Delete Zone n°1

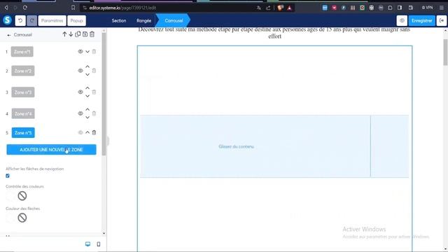[x=94, y=51]
